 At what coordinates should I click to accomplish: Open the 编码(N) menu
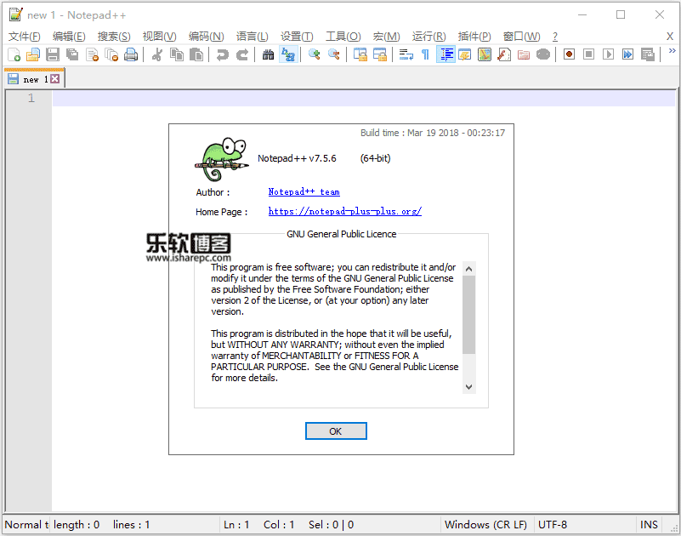pyautogui.click(x=207, y=37)
